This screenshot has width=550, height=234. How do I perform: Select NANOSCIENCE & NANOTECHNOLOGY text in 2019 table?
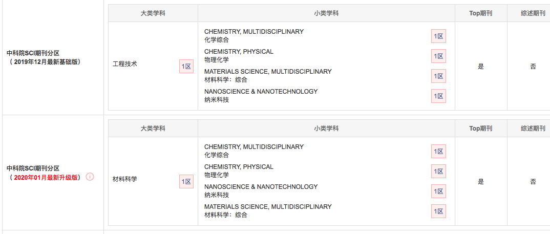261,92
